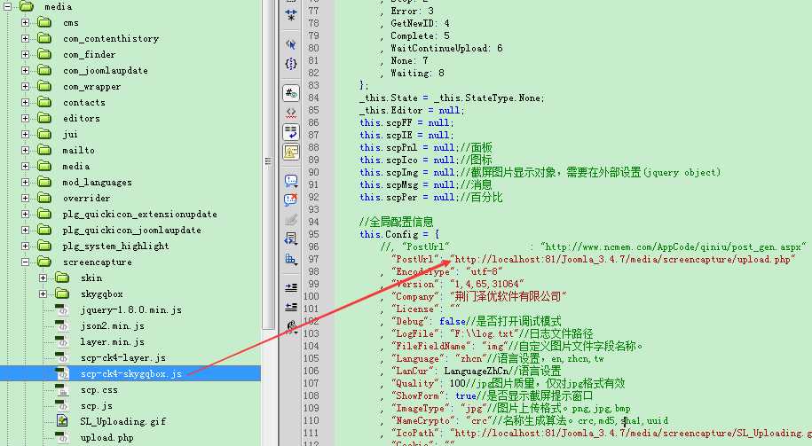Click the Format Source Code icon

(291, 326)
